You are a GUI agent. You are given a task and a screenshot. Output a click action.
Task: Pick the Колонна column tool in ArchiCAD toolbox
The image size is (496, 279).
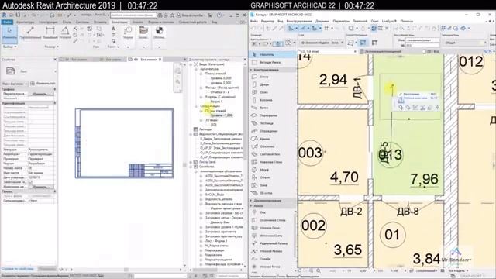[273, 100]
